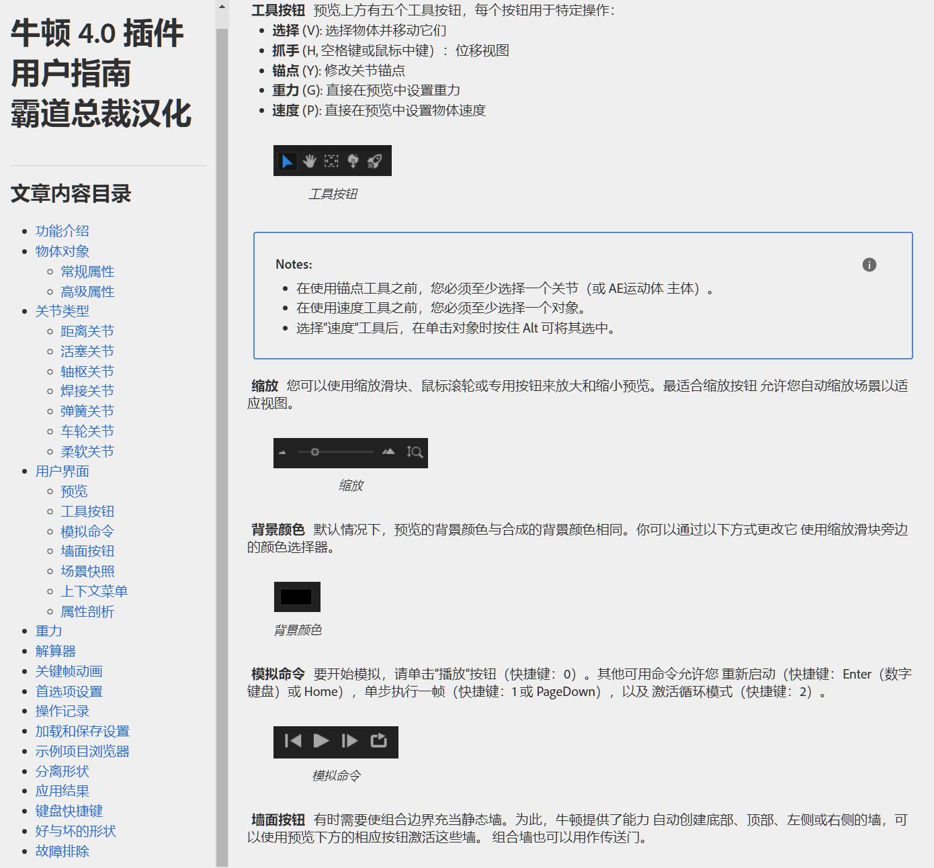Viewport: 934px width, 868px height.
Task: Open the 上下文菜单 link
Action: point(94,591)
